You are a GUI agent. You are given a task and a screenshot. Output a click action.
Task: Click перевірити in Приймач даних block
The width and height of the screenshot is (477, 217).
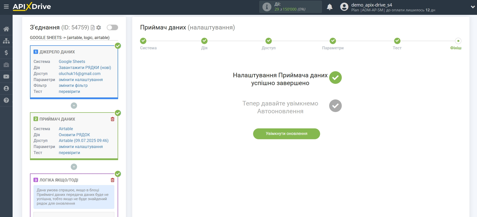tap(70, 153)
